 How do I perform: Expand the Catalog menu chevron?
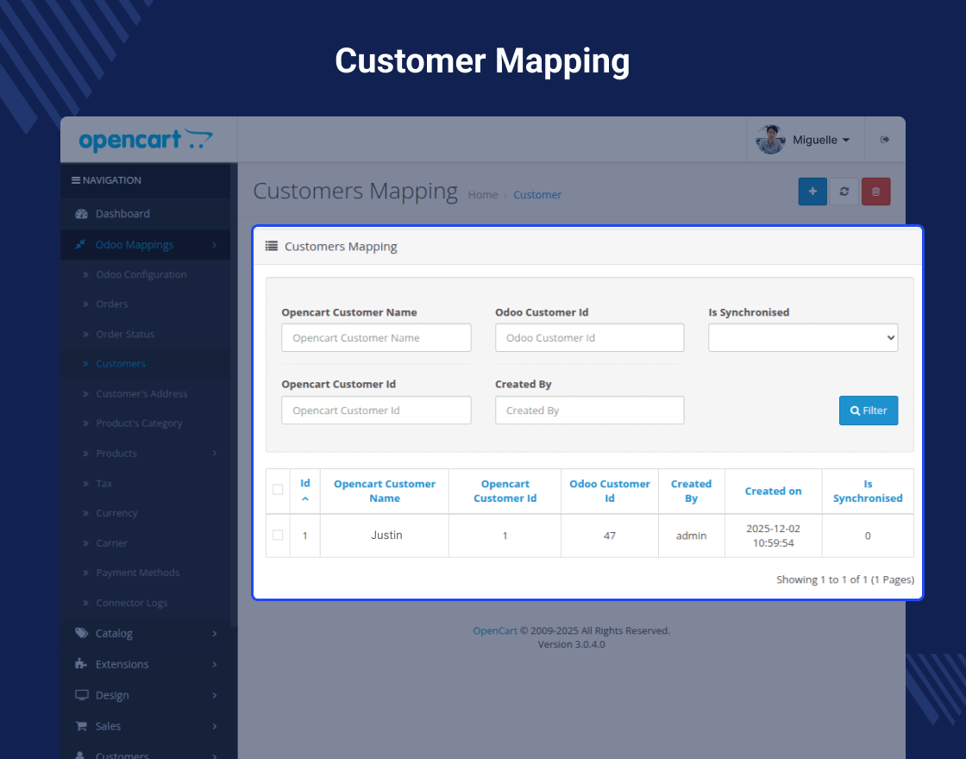pos(215,633)
